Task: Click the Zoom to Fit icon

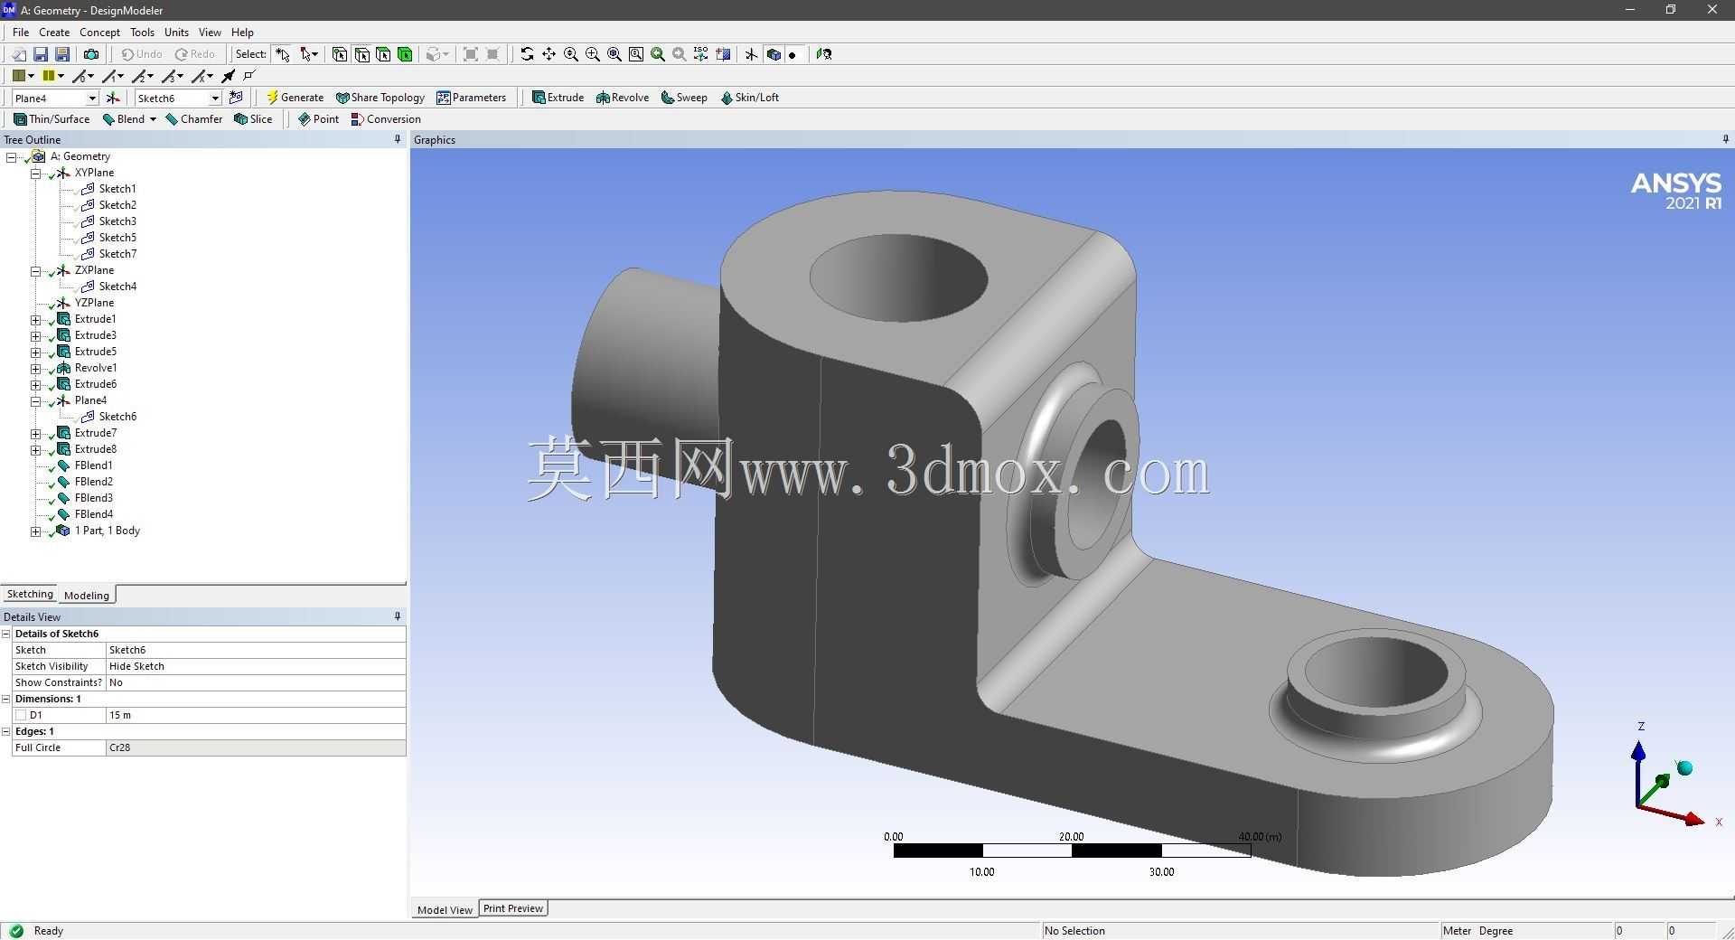Action: 614,54
